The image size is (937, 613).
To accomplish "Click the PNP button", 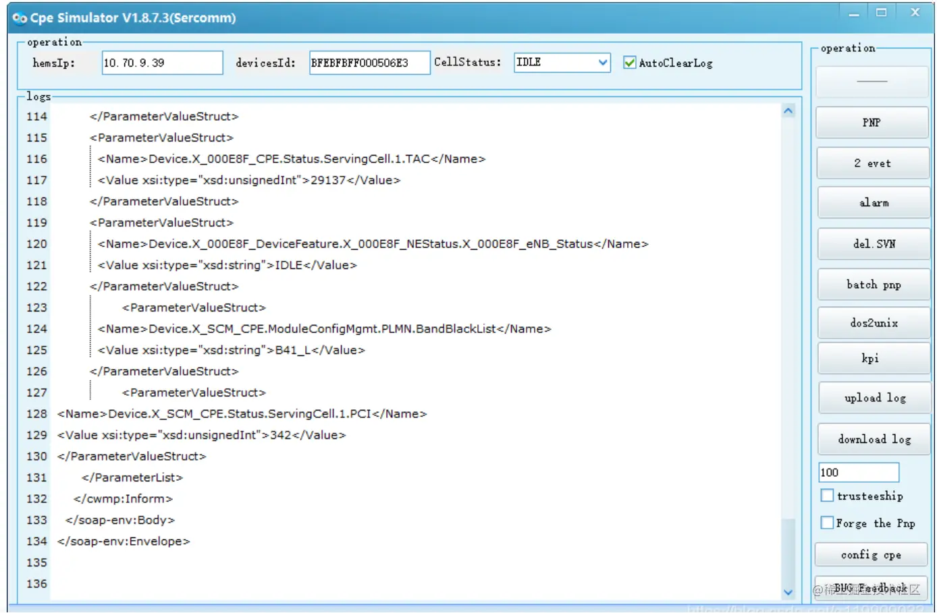I will click(872, 123).
